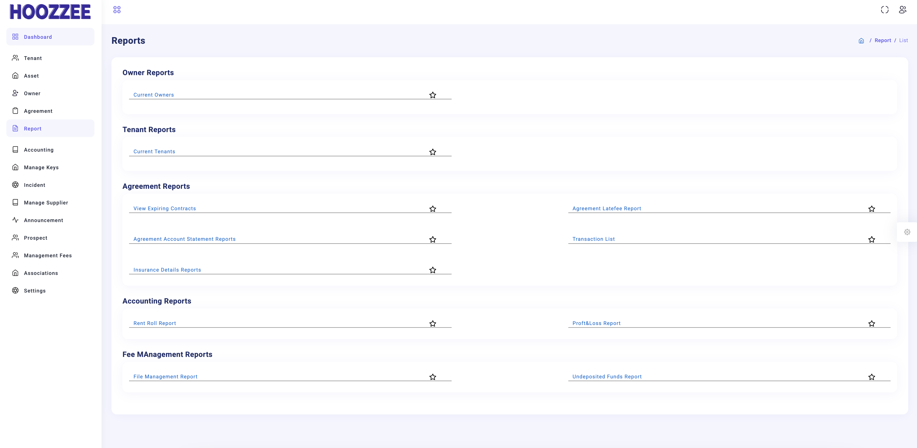Click the Announcement pulse icon
This screenshot has height=448, width=917.
pos(15,220)
